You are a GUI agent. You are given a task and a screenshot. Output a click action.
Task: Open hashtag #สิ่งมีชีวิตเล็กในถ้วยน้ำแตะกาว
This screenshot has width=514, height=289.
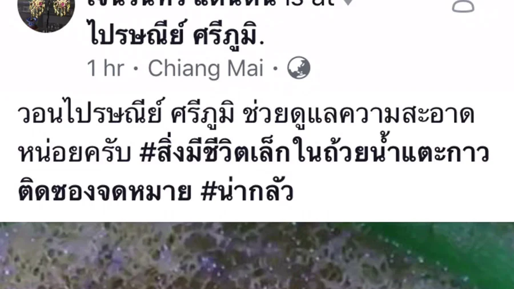pos(314,152)
